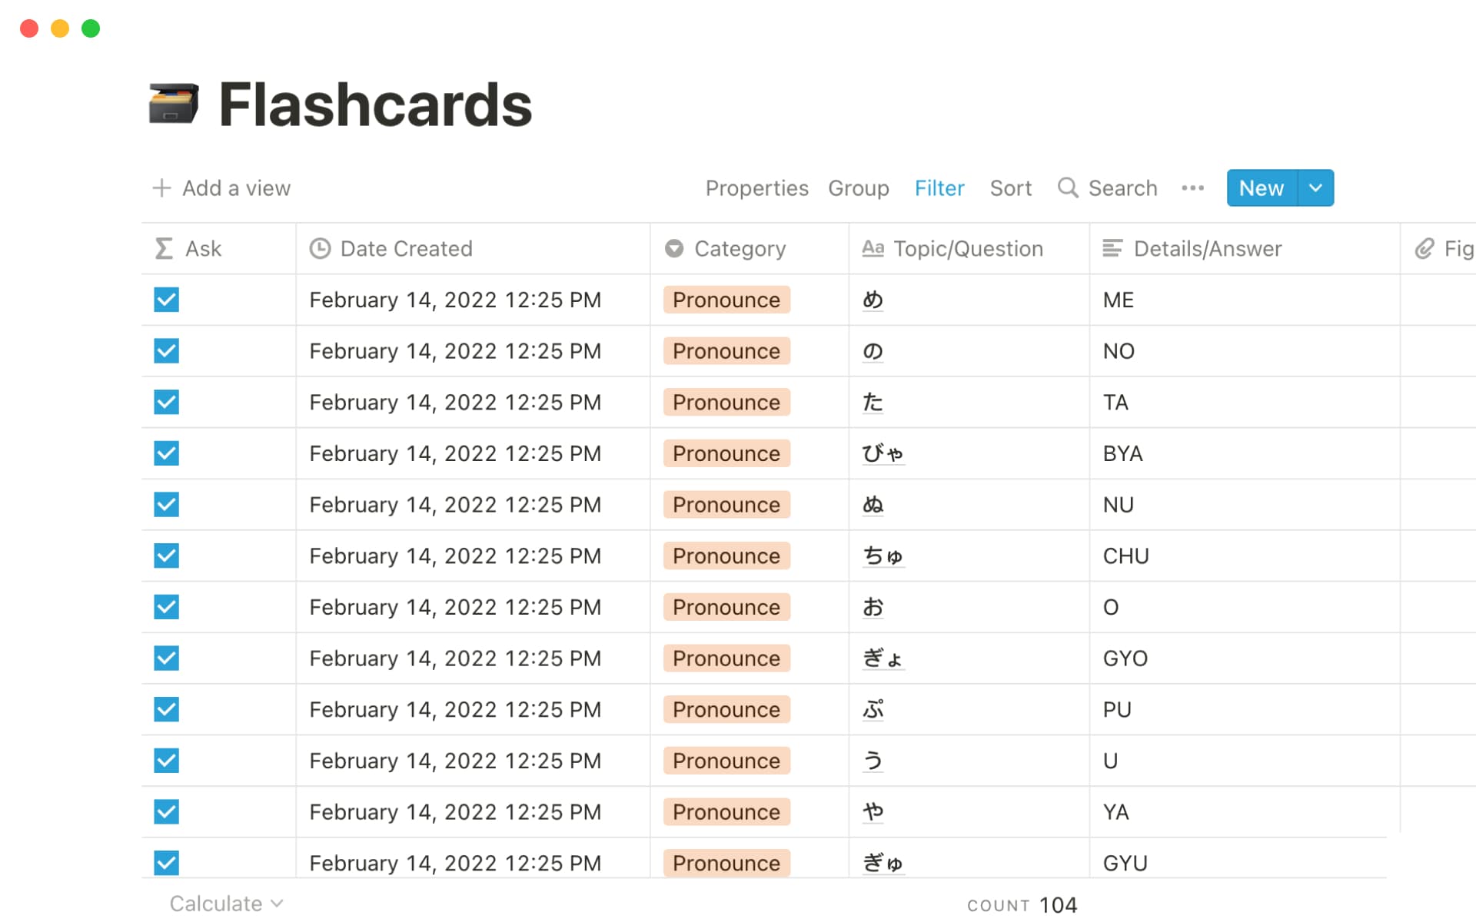
Task: Open the Search tool via magnifier icon
Action: pos(1068,187)
